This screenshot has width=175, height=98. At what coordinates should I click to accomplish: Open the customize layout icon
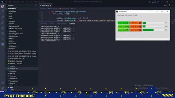(158, 2)
